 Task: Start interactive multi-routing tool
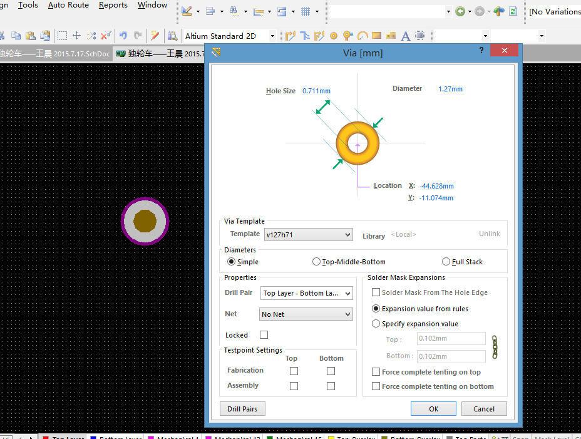pyautogui.click(x=305, y=36)
